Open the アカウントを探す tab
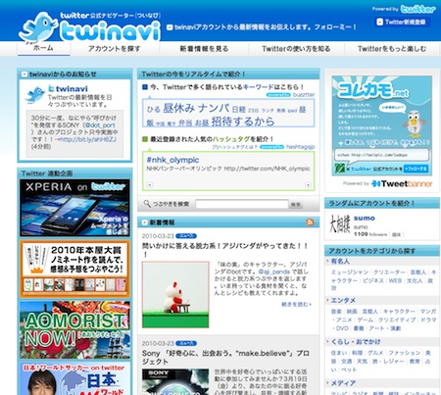This screenshot has height=395, width=441. click(x=115, y=49)
